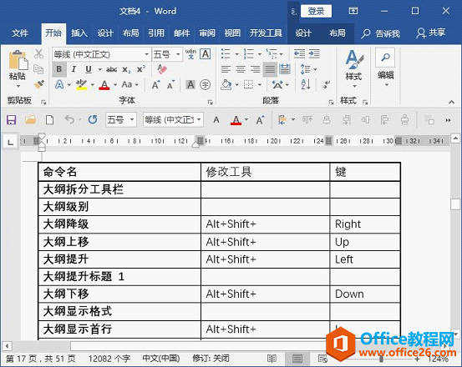Expand the numbering list dropdown arrow

point(260,54)
